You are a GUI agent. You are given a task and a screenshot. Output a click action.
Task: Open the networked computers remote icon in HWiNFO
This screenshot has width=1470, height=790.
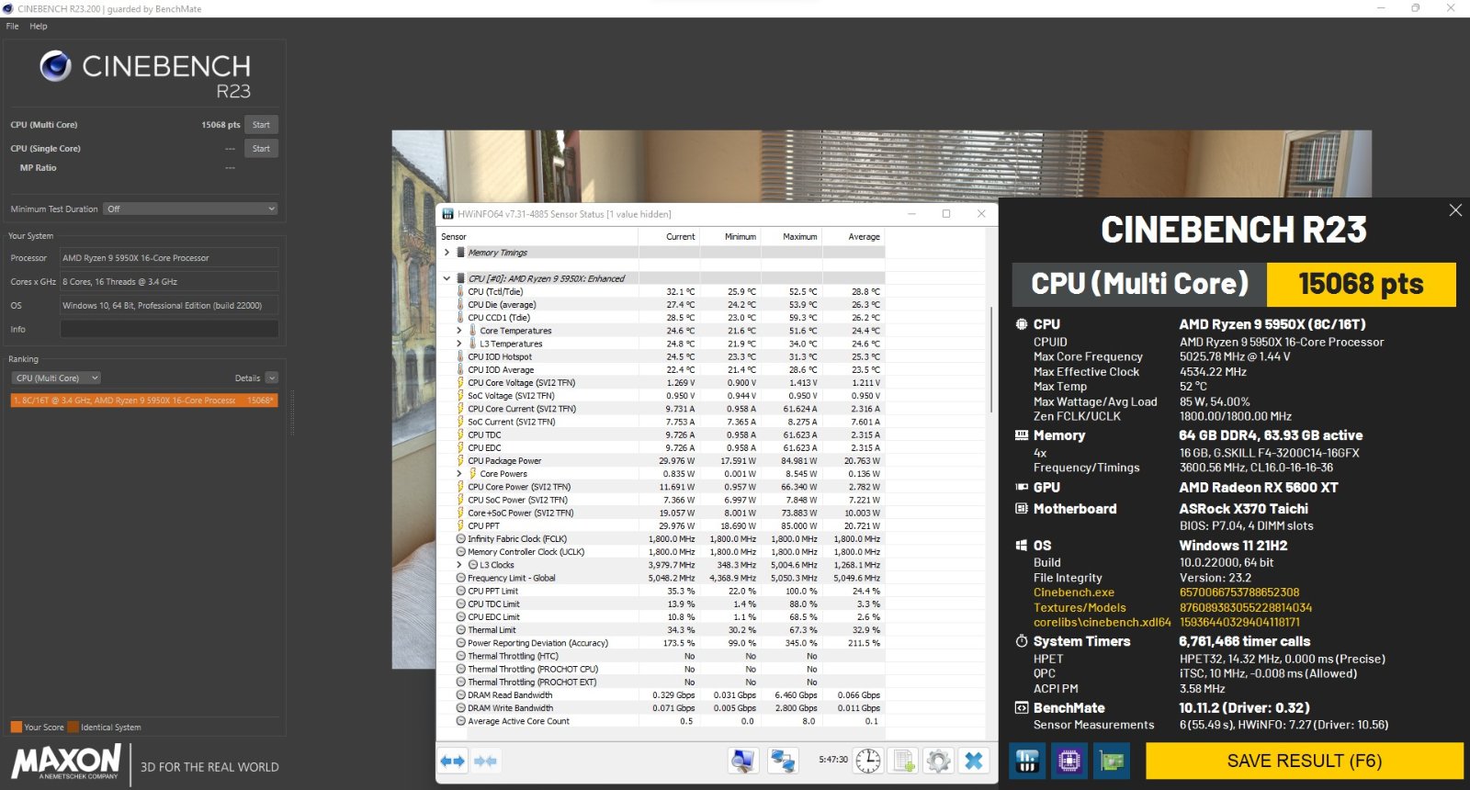coord(783,761)
